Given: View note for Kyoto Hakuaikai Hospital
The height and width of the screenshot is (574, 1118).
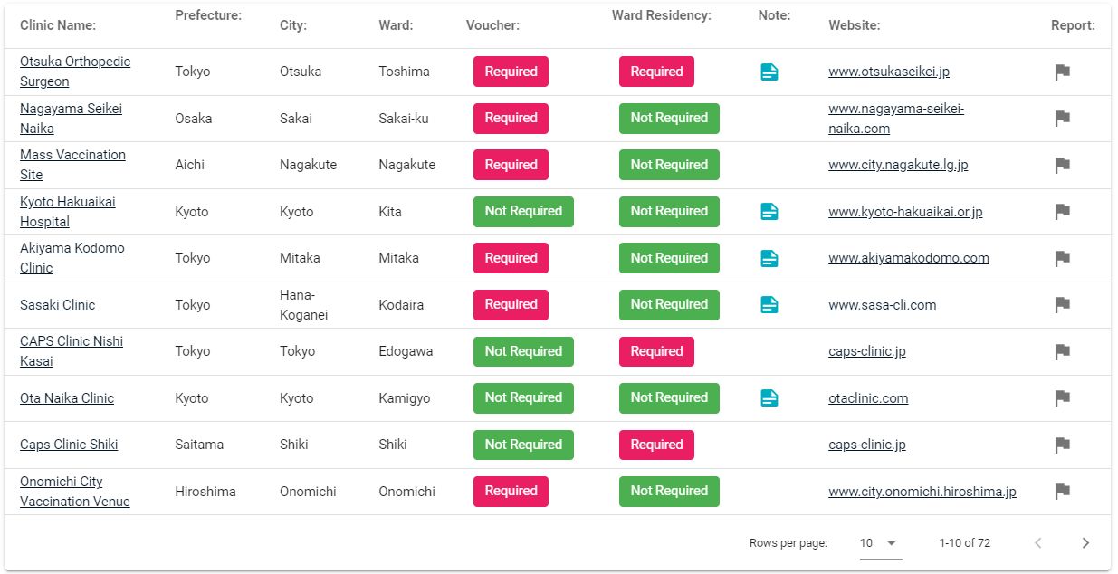Looking at the screenshot, I should (x=769, y=212).
